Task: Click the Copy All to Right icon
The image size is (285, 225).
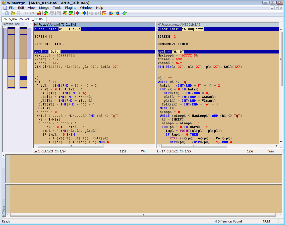Action: (x=111, y=13)
